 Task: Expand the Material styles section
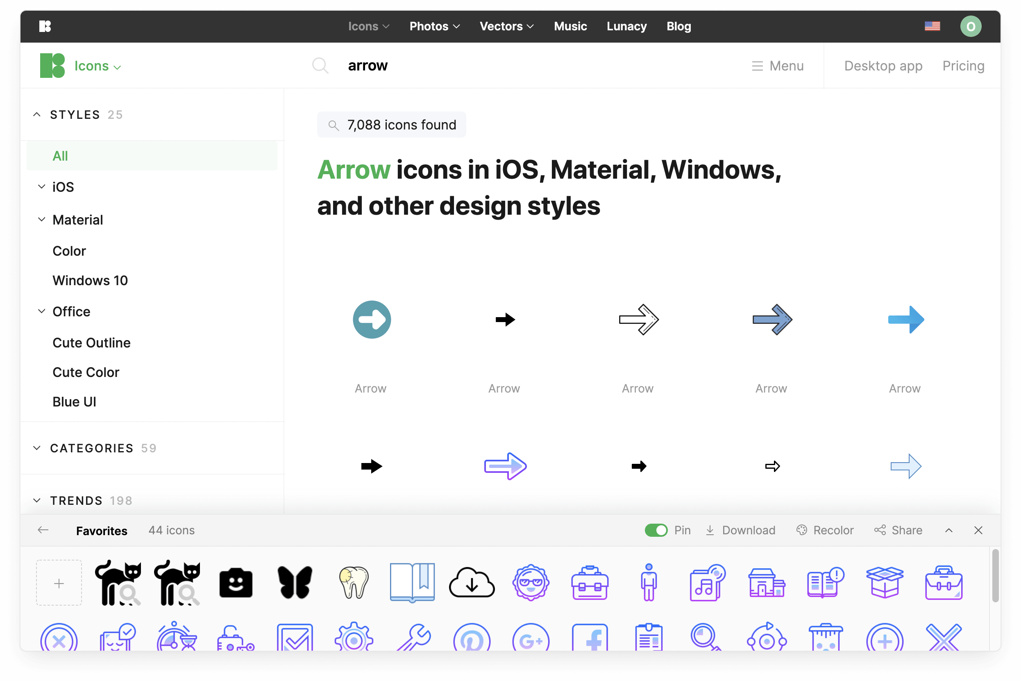(40, 220)
